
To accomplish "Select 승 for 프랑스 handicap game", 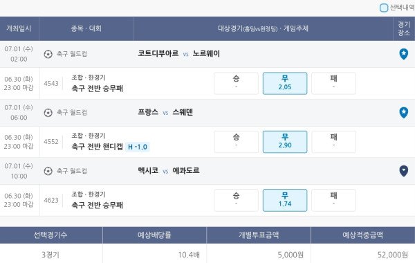I will point(236,142).
